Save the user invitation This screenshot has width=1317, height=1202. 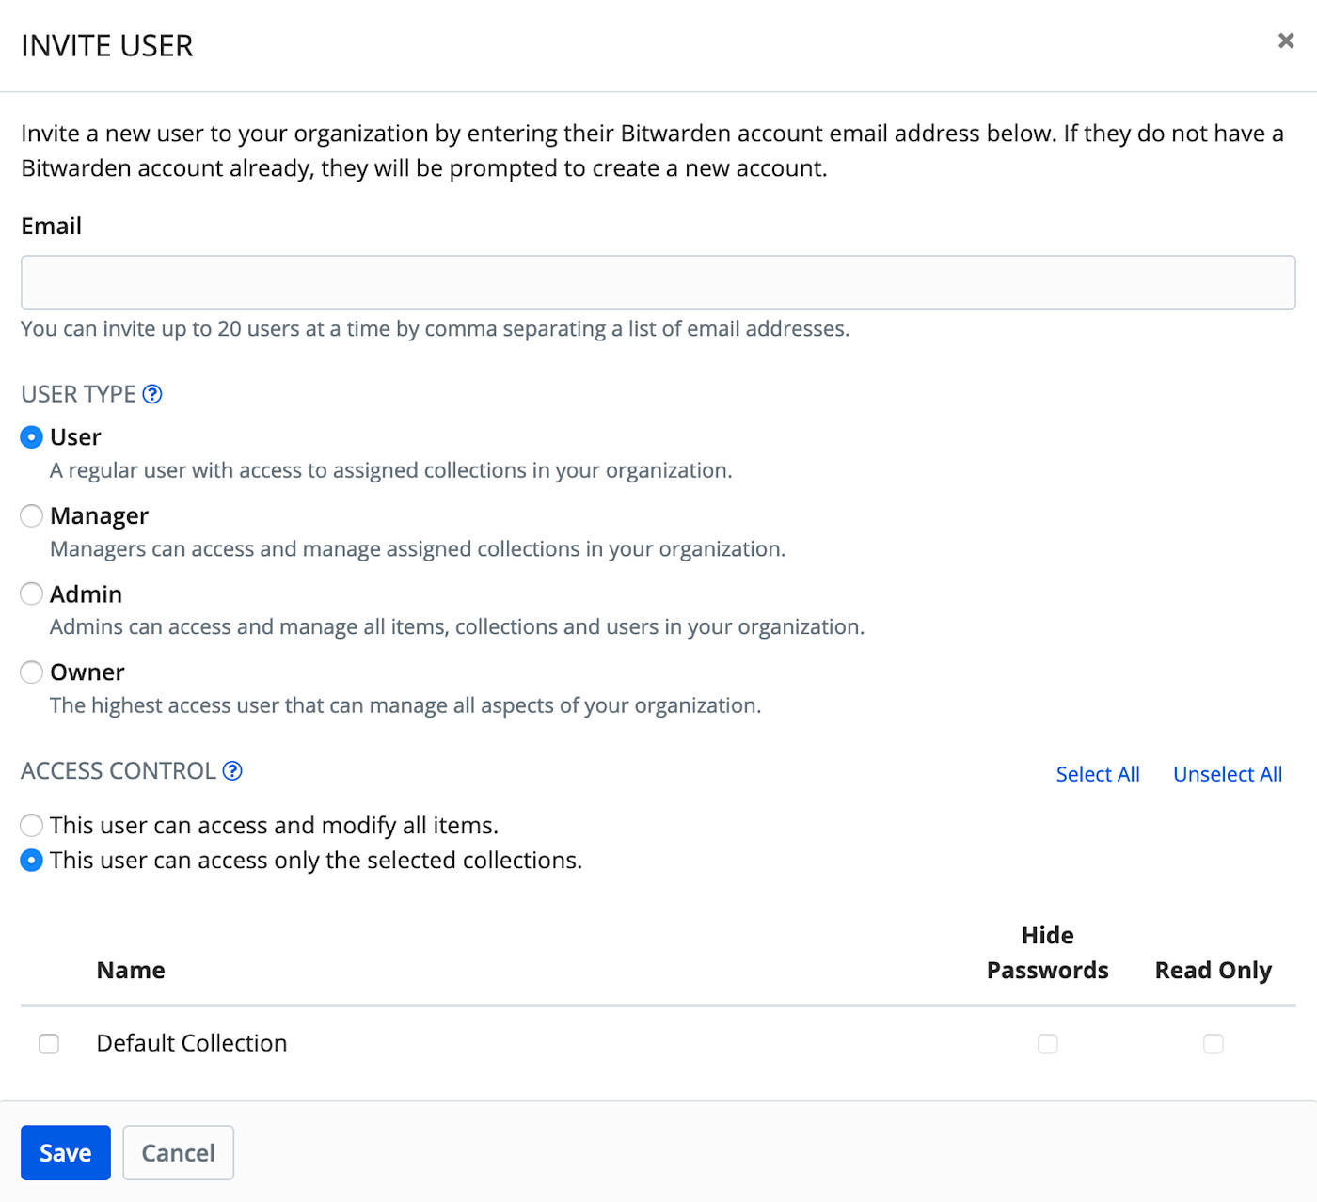coord(65,1152)
